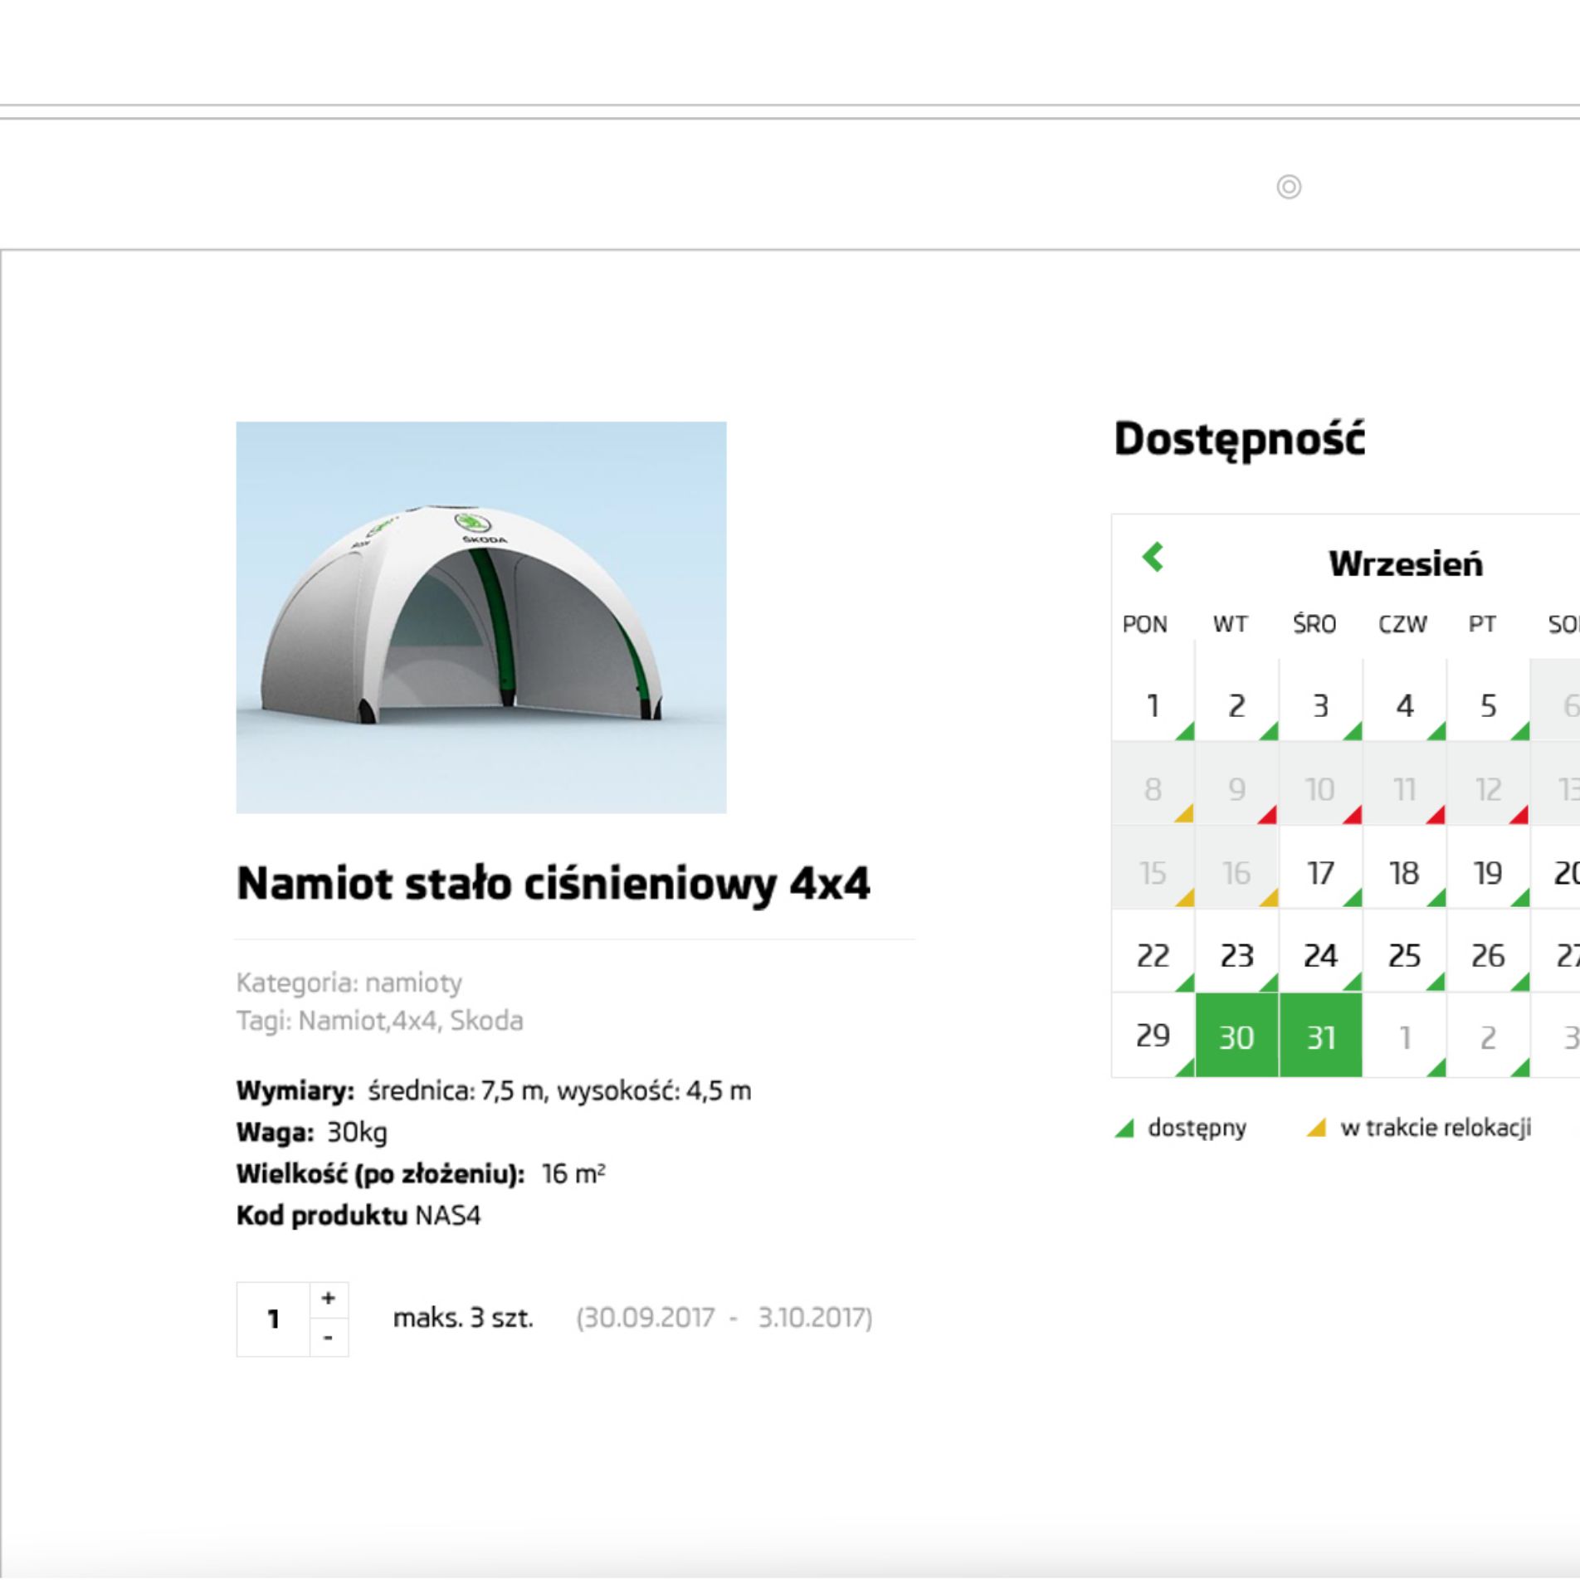
Task: Select day 22 in calendar
Action: (1153, 951)
